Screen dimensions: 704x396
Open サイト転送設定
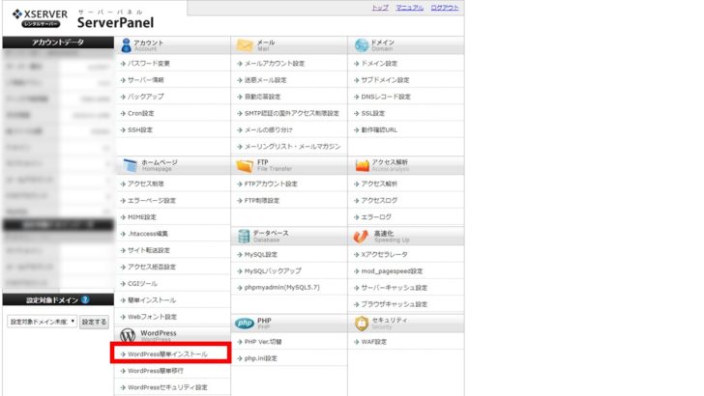pyautogui.click(x=149, y=250)
